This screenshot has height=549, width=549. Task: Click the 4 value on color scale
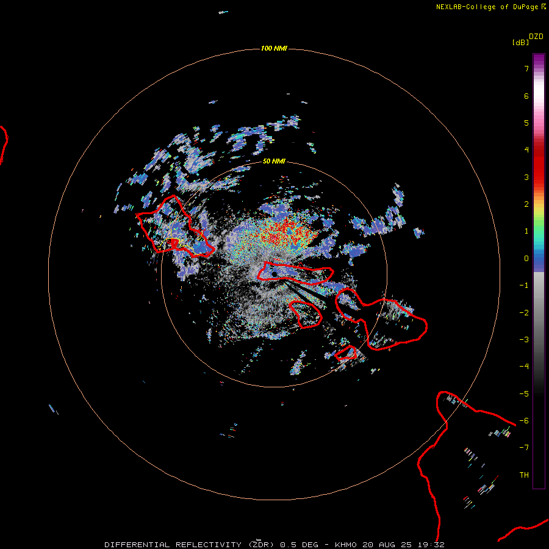click(526, 150)
